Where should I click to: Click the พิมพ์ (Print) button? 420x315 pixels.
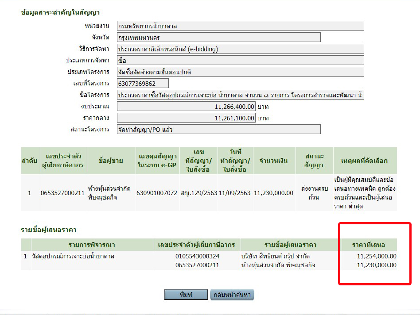186,295
